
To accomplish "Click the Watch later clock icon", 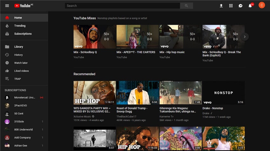I will 7,63.
